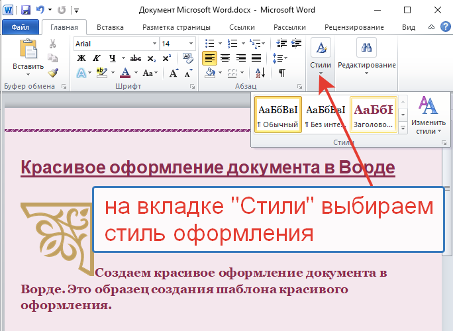
Task: Increase font size with large A
Action: (174, 73)
